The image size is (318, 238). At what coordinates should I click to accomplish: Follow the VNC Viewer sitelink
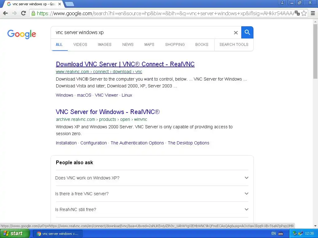[x=106, y=95]
